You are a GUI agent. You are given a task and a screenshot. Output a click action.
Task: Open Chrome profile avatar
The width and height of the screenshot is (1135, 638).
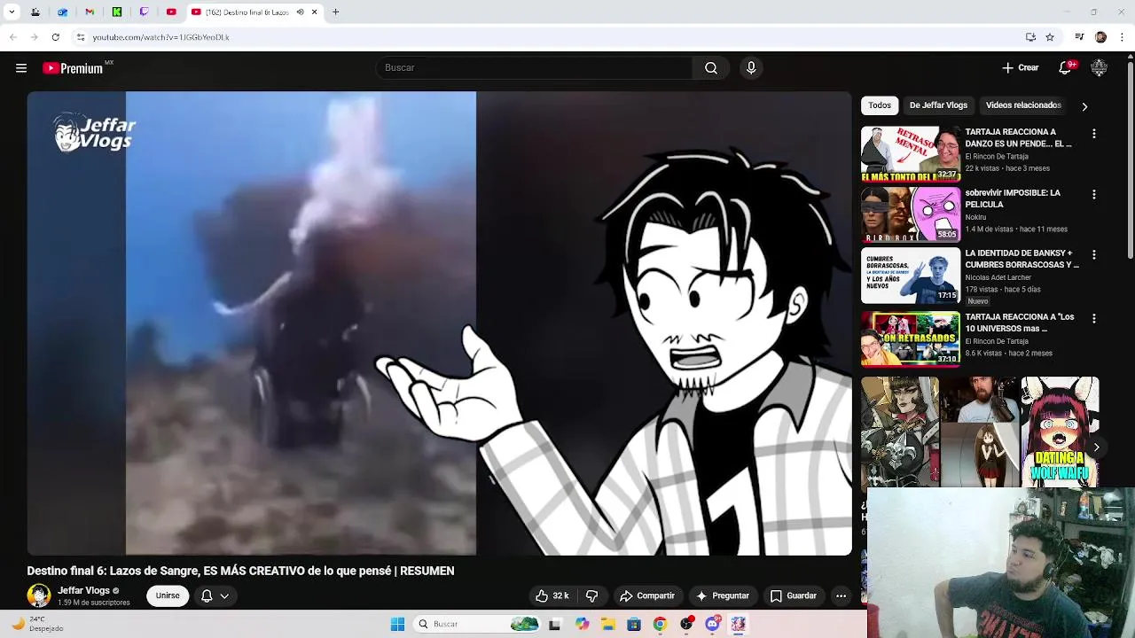1100,37
